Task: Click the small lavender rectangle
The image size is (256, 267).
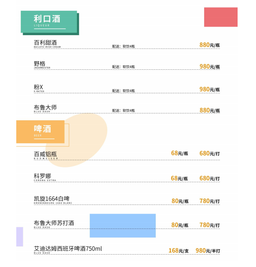Action: [20, 237]
